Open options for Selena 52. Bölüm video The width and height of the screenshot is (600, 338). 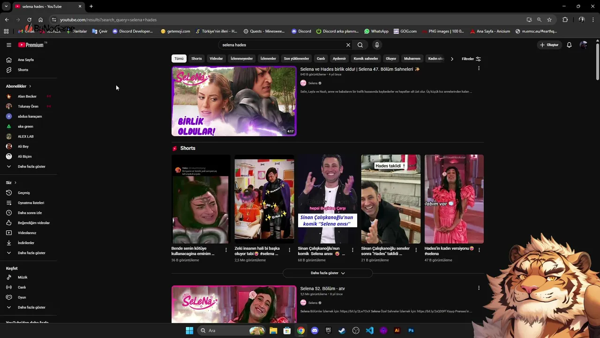[x=479, y=288]
